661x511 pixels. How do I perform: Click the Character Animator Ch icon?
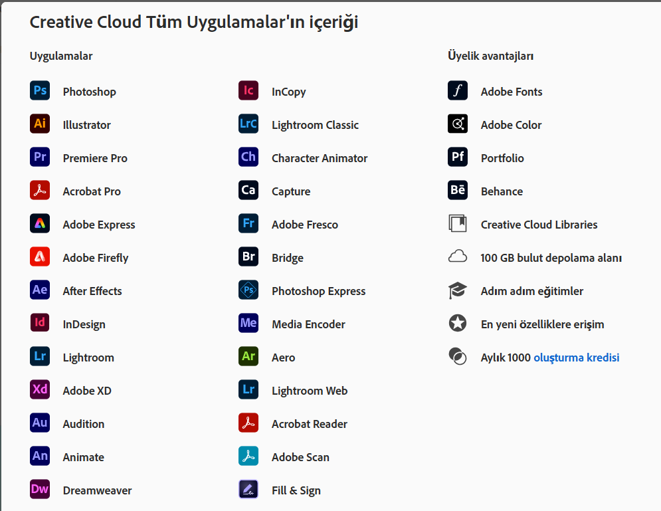click(248, 157)
